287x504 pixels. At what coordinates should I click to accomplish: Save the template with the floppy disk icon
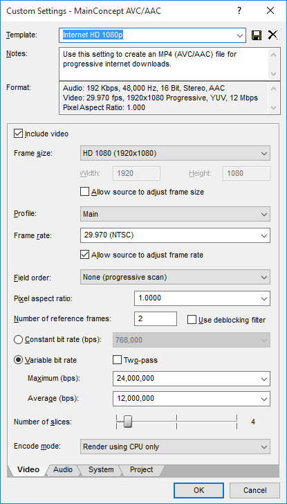coord(257,35)
